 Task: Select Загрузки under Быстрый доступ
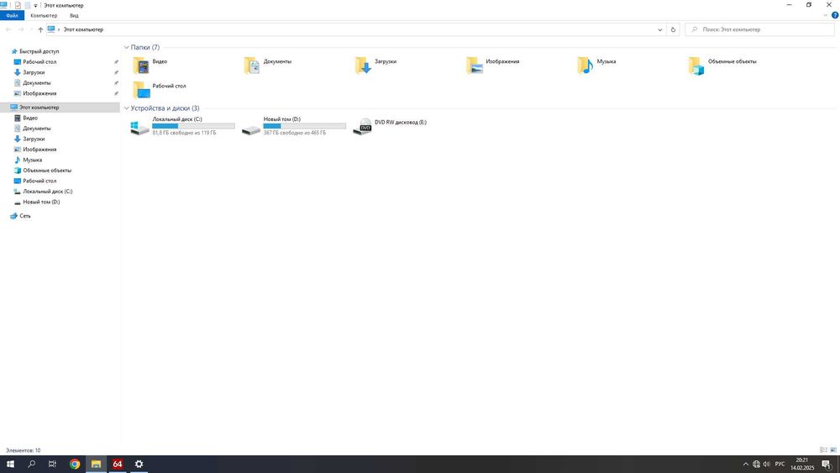tap(34, 72)
